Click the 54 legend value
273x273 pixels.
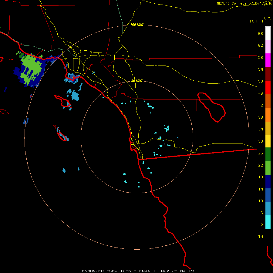[261, 69]
